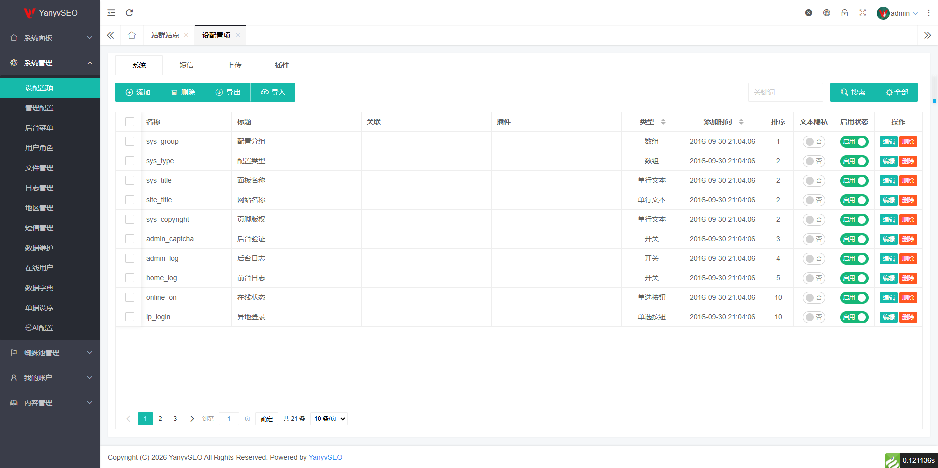Close the 设配置项 tab

tap(238, 35)
